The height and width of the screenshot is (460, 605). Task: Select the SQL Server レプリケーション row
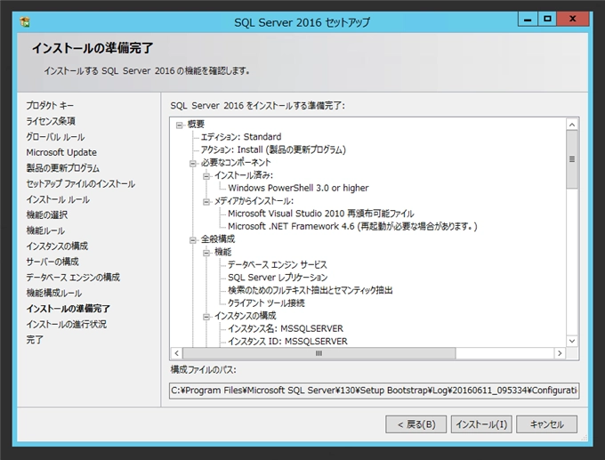[278, 278]
